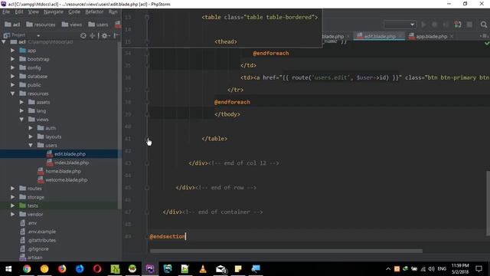Open the run configuration dropdown

pos(400,25)
